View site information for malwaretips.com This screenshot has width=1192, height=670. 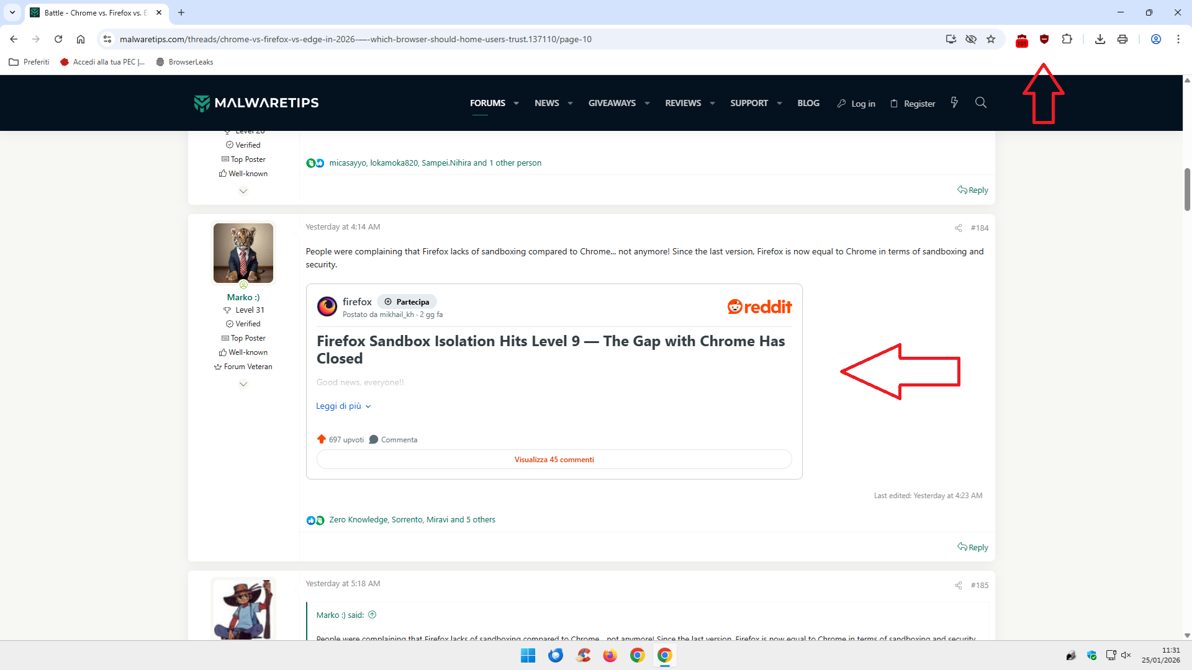pos(107,39)
